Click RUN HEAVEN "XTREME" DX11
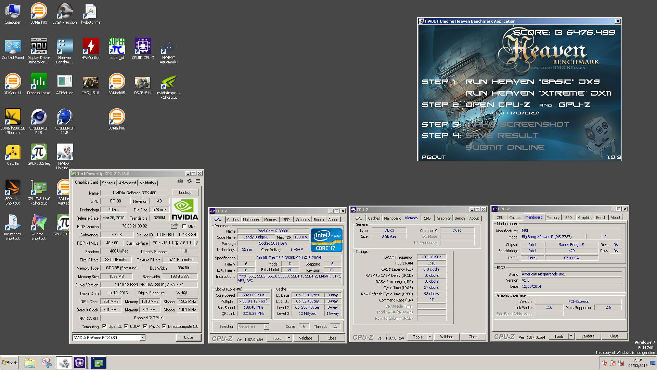657x370 pixels. (538, 93)
